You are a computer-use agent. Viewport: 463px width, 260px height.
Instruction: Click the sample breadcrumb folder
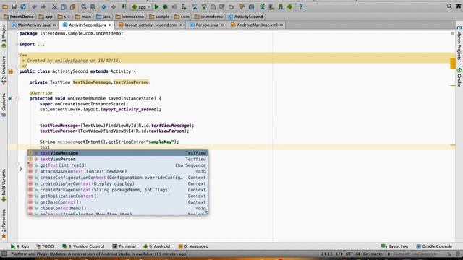tap(159, 17)
